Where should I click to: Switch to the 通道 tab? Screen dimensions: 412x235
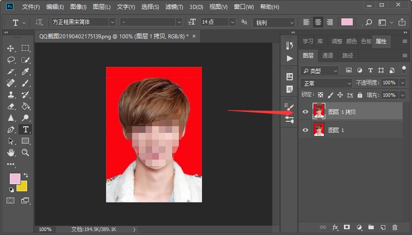pyautogui.click(x=327, y=56)
